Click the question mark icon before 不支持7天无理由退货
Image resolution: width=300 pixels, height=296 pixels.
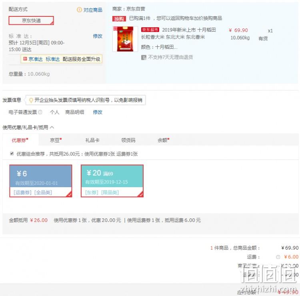point(144,57)
